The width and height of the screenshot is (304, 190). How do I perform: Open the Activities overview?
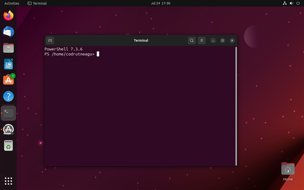point(12,3)
